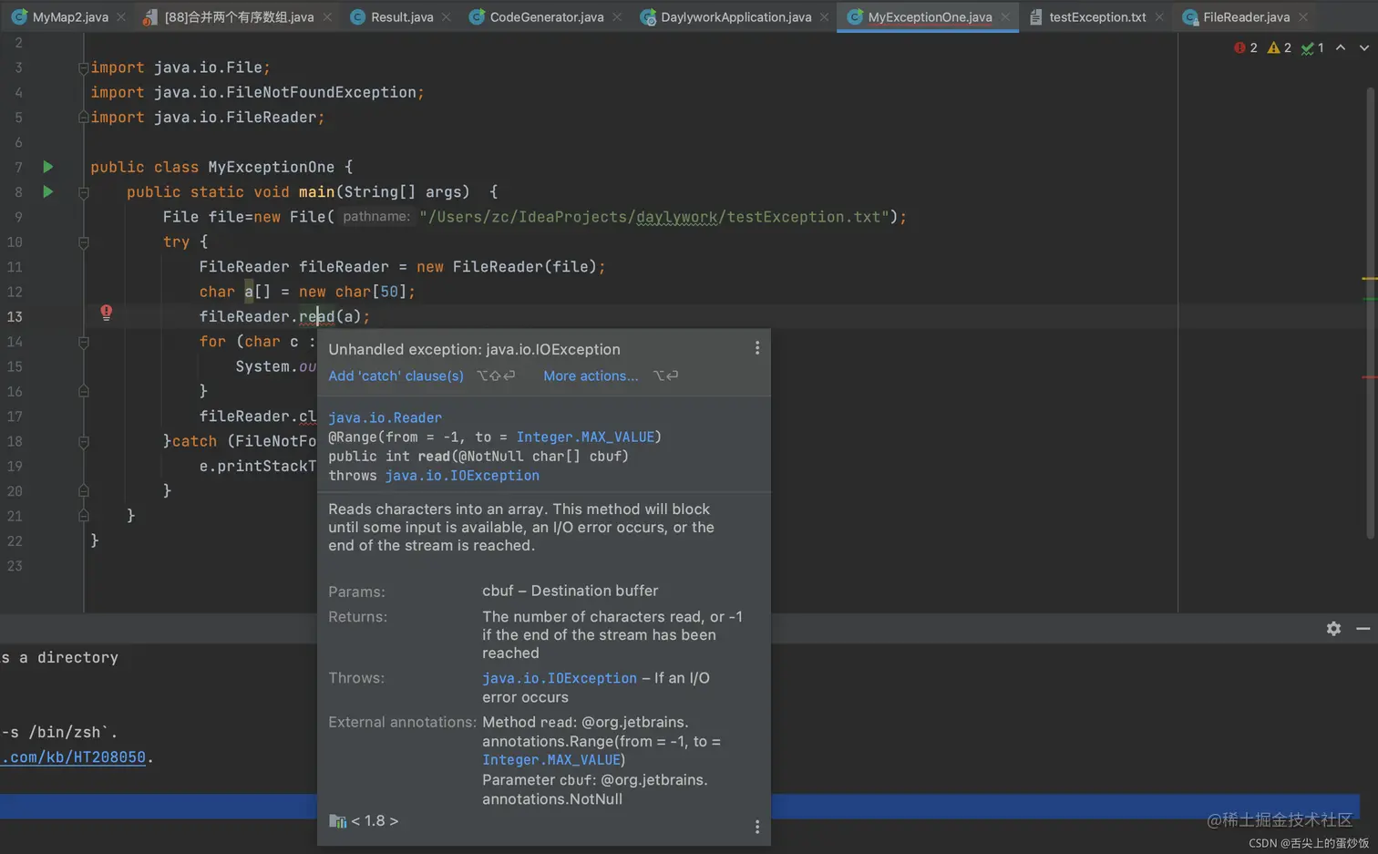Open the testException.txt tab
Image resolution: width=1378 pixels, height=854 pixels.
[1097, 16]
